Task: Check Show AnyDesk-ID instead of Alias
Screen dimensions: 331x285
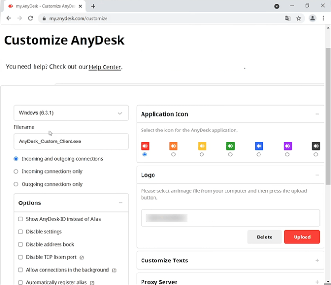Action: (20, 219)
